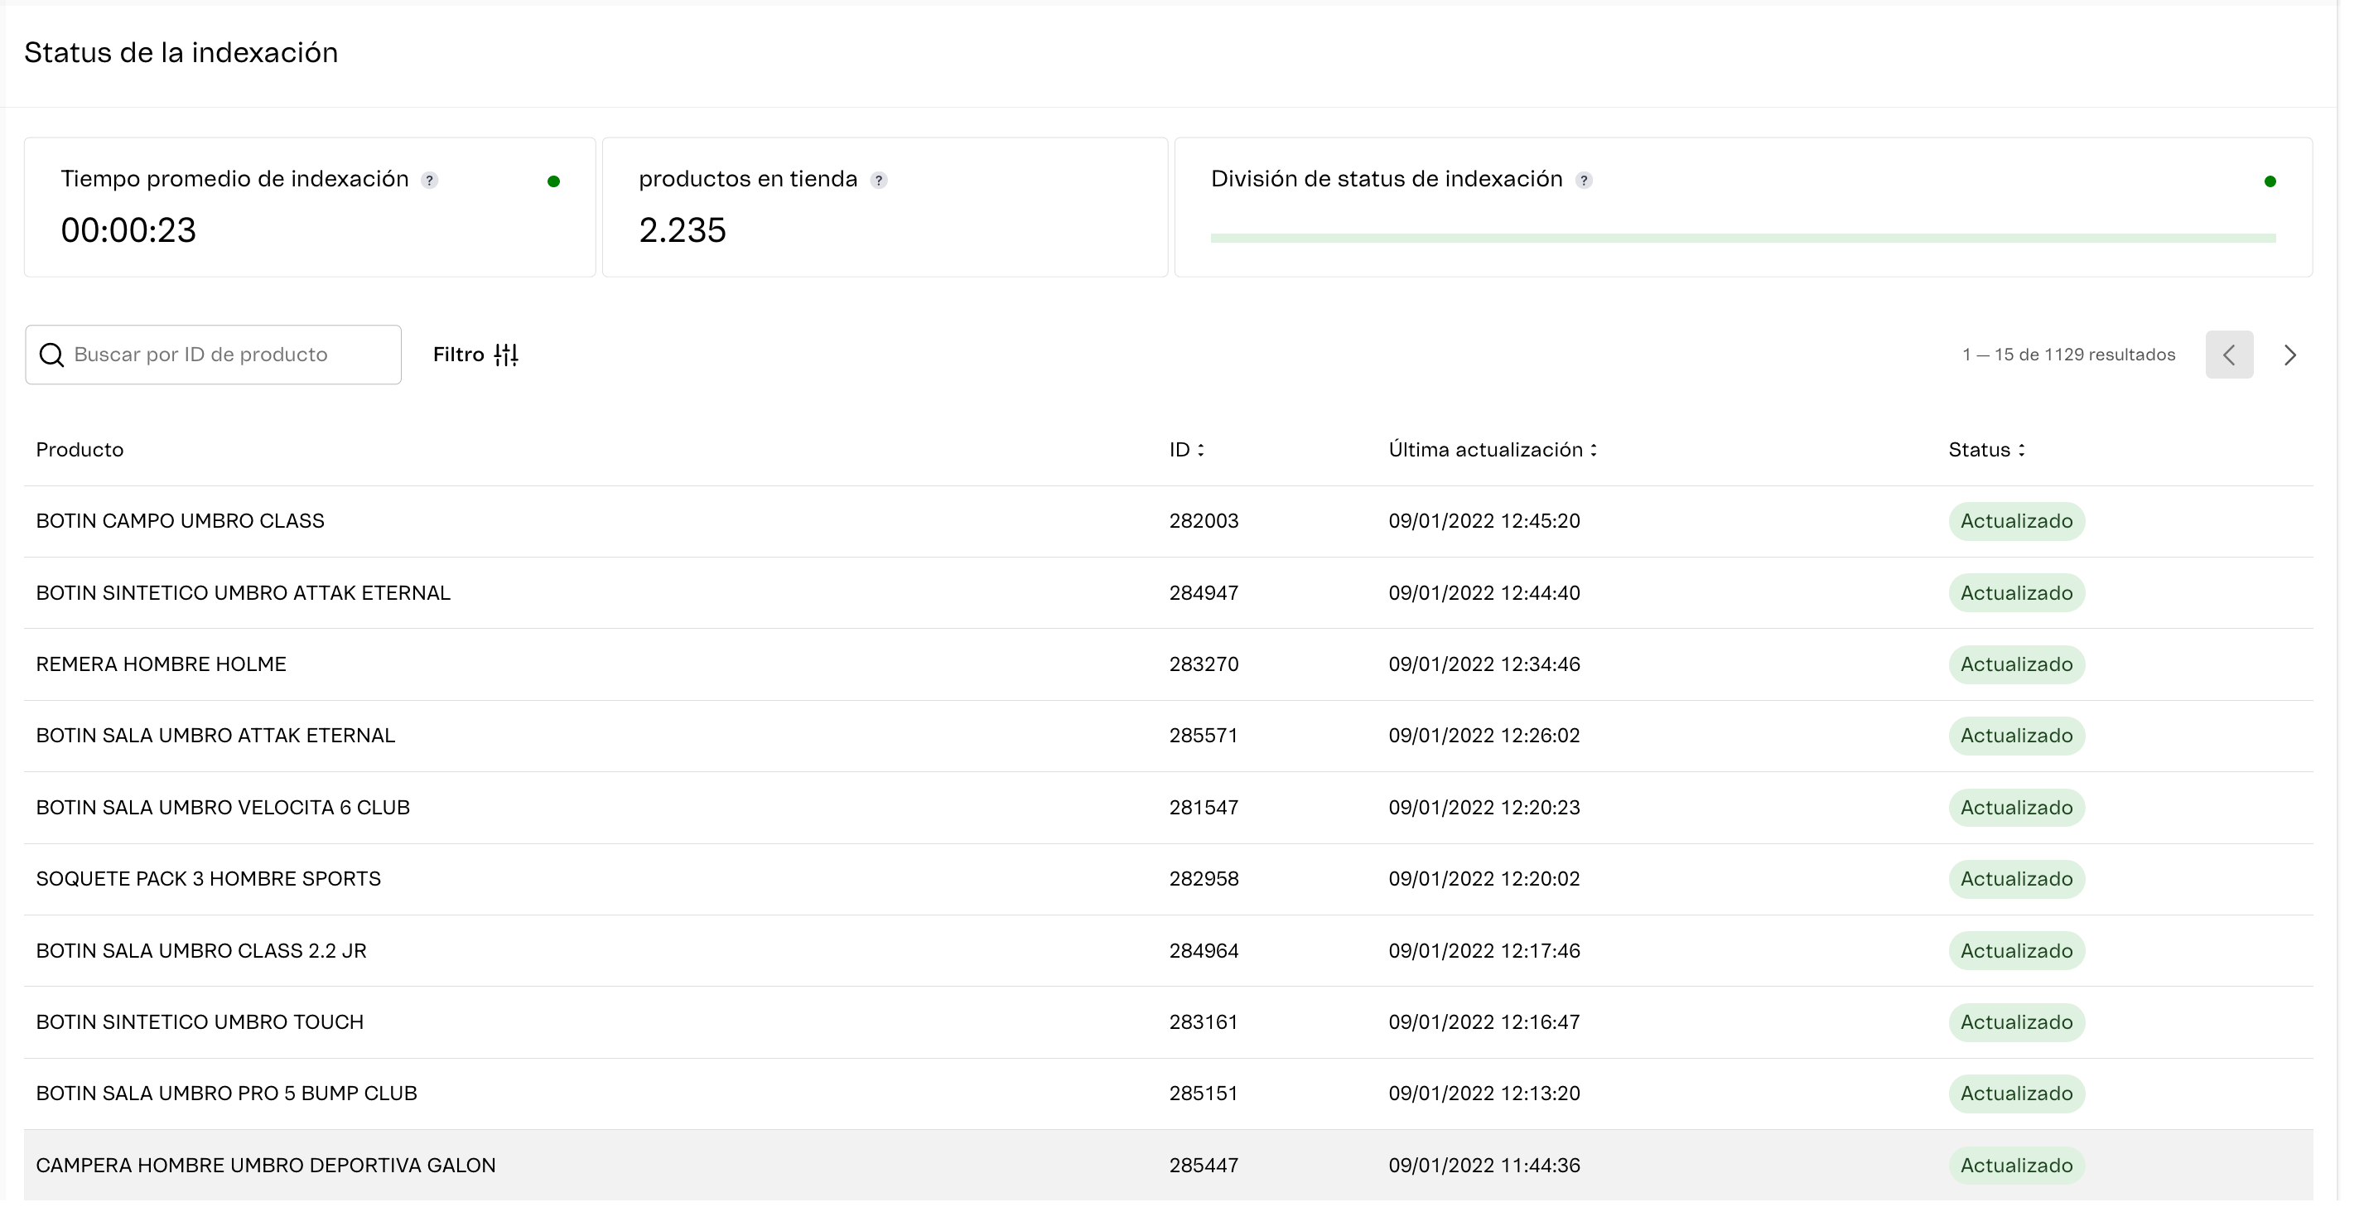Open help for División de status de indexación
2364x1212 pixels.
click(1585, 180)
